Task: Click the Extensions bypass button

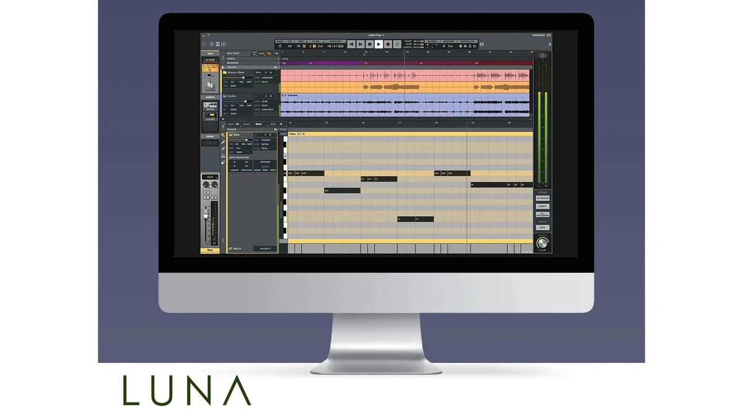Action: pyautogui.click(x=542, y=198)
